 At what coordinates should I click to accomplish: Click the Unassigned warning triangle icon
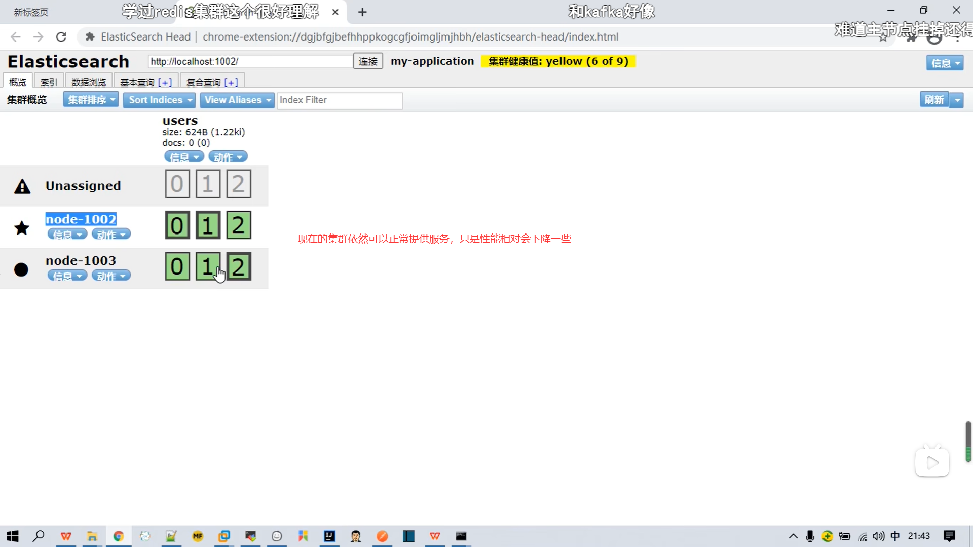point(22,187)
